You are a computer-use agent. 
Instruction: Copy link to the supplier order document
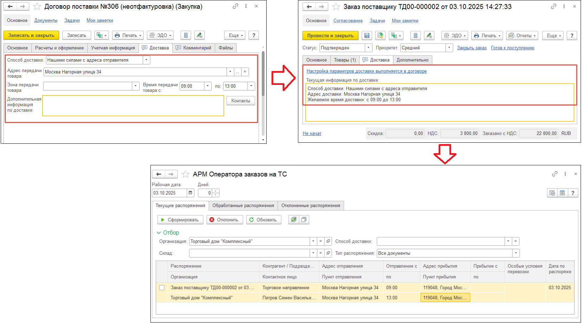point(553,7)
